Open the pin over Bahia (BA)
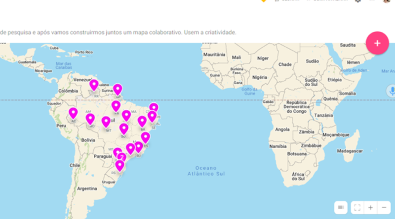 (x=142, y=121)
